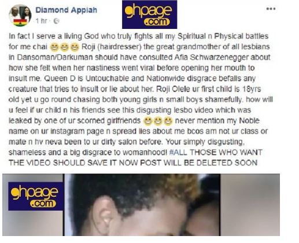Open the three-dot post options menu
The height and width of the screenshot is (243, 299).
(x=271, y=9)
